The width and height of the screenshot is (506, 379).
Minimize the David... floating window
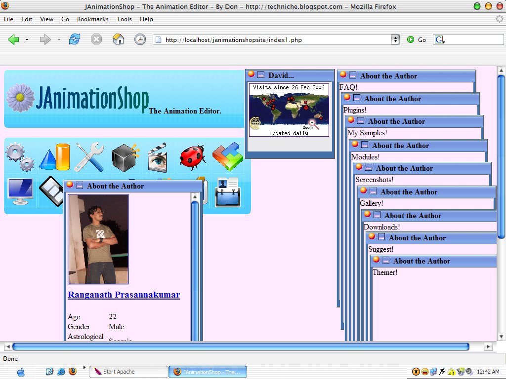[x=261, y=75]
